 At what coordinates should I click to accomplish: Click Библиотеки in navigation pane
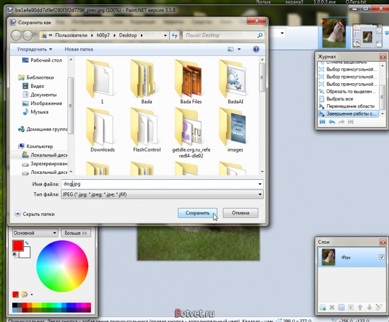pos(36,77)
